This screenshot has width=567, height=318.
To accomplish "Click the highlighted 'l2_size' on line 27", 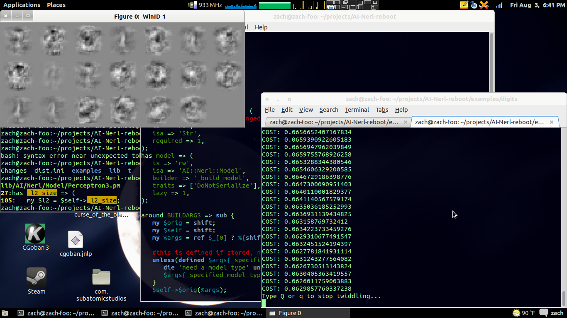I will 42,193.
